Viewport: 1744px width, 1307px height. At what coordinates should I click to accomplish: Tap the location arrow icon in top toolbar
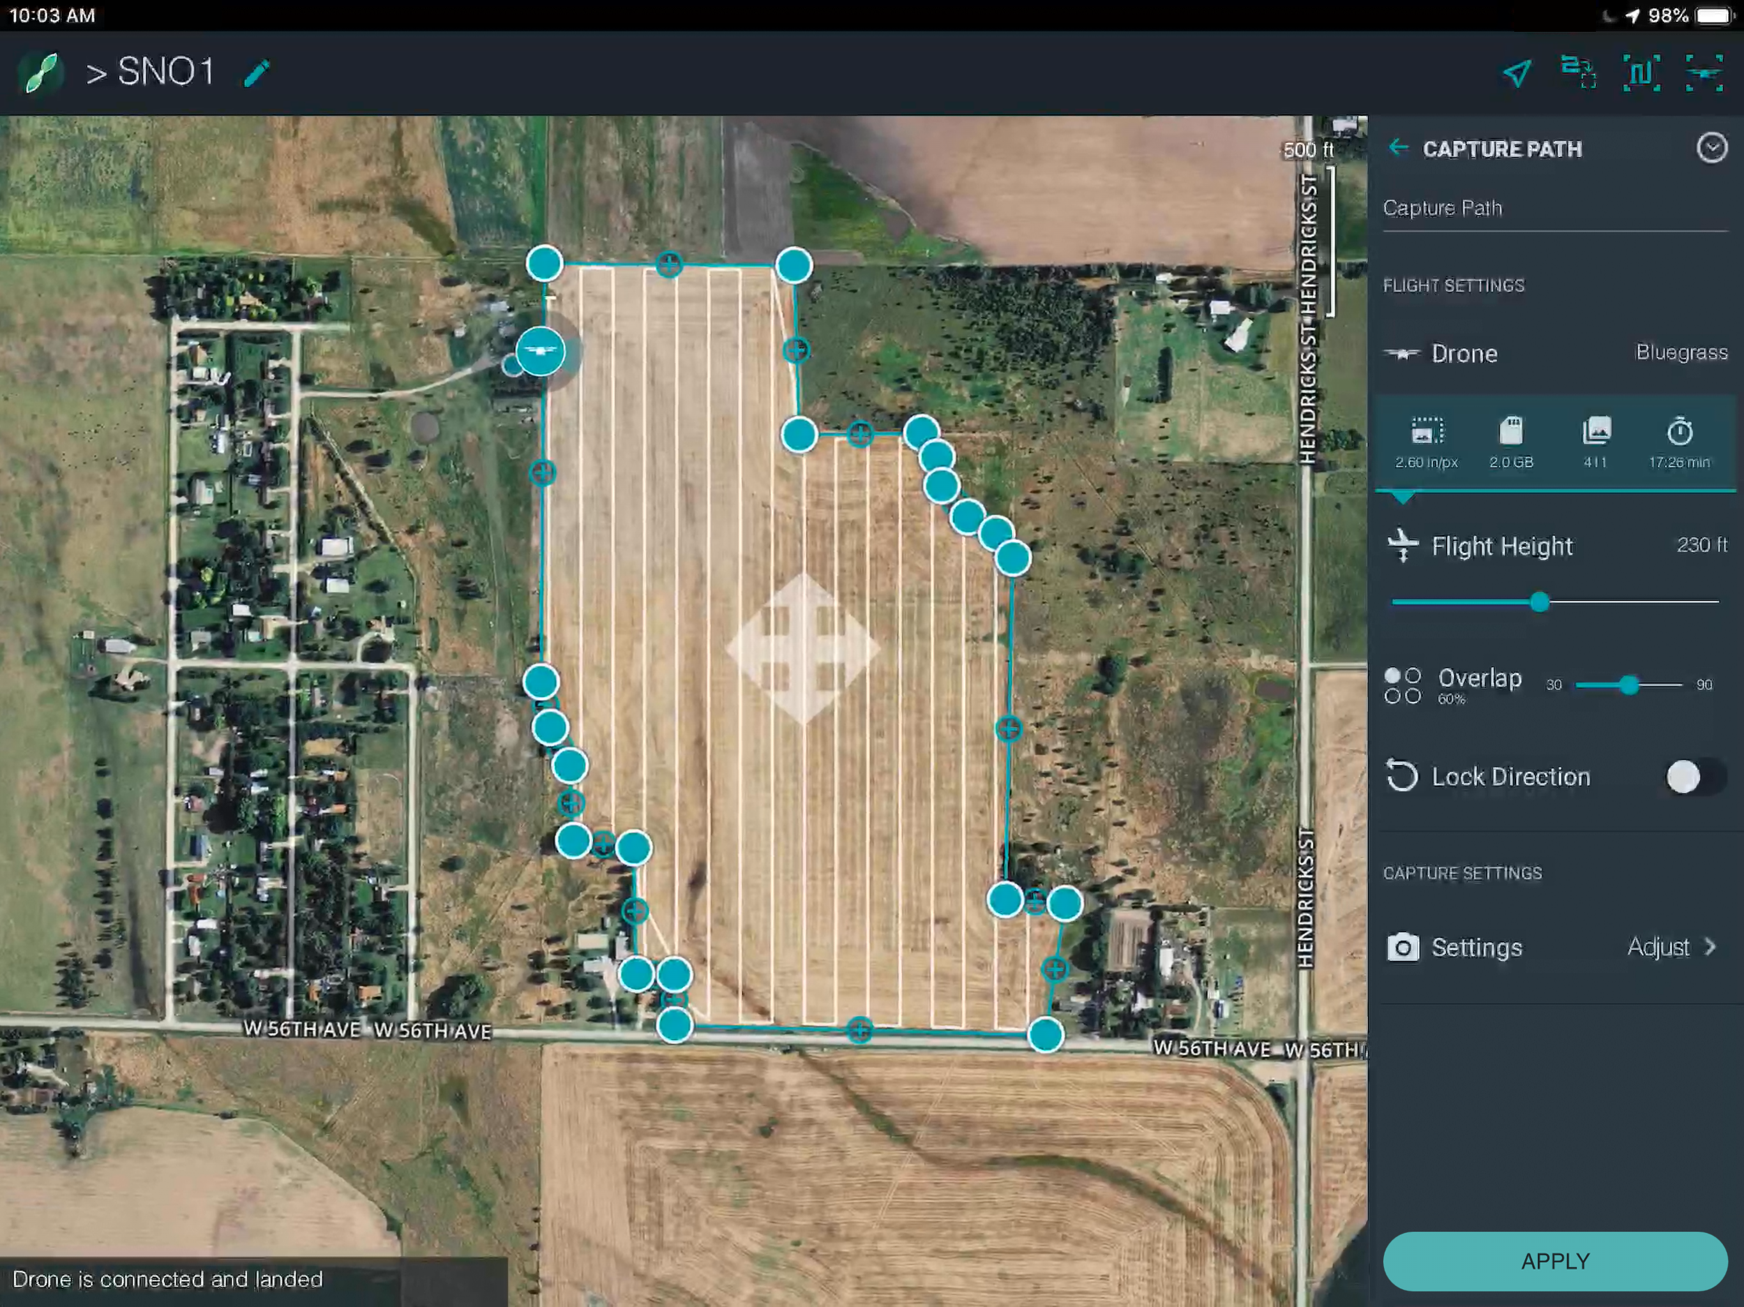pos(1517,73)
